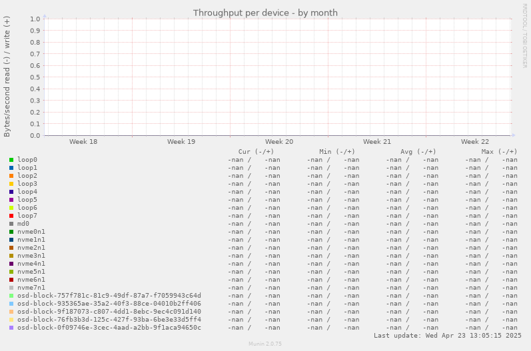The width and height of the screenshot is (531, 351).
Task: Select the loop2 legend label
Action: click(x=27, y=176)
